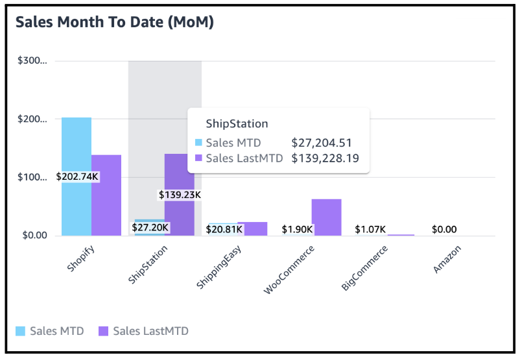
Task: Click the Shopify axis label
Action: [x=80, y=259]
